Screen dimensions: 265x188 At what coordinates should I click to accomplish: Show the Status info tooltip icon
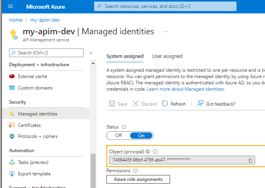(124, 127)
